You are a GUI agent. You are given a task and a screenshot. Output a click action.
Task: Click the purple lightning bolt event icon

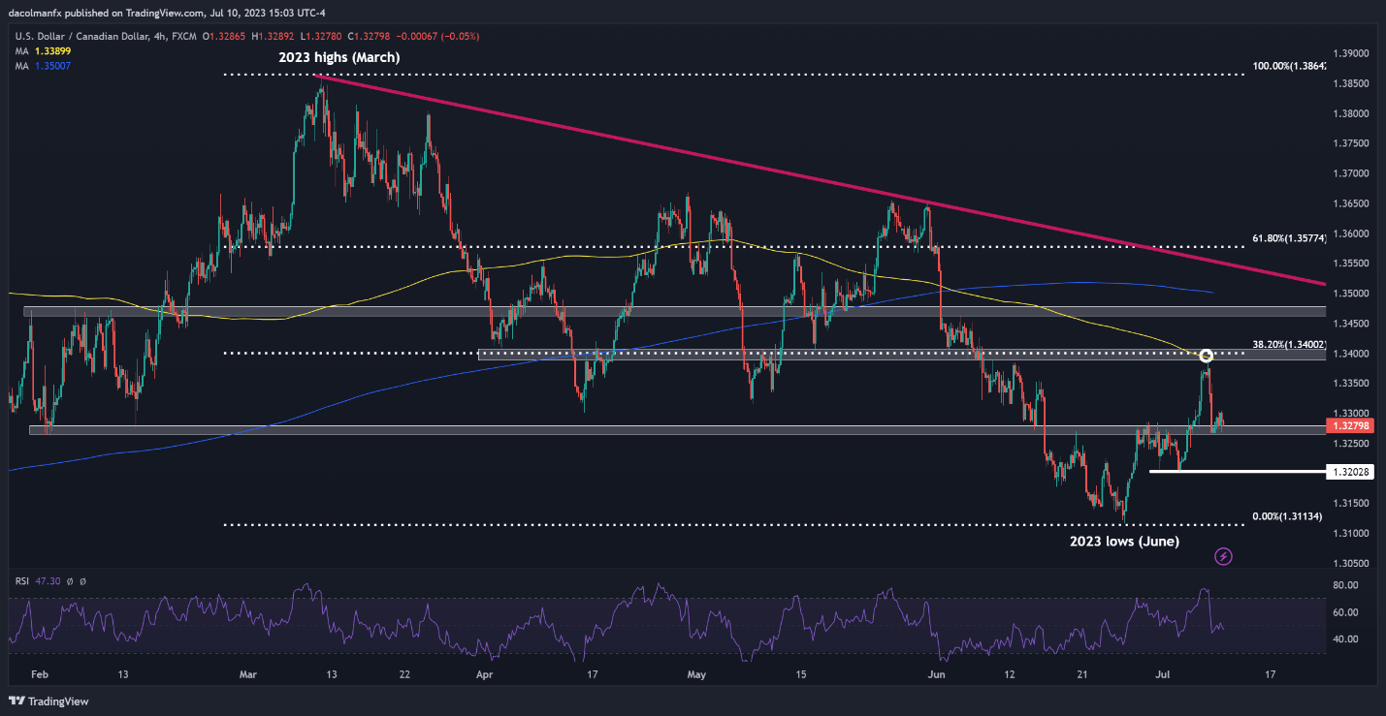pyautogui.click(x=1224, y=556)
